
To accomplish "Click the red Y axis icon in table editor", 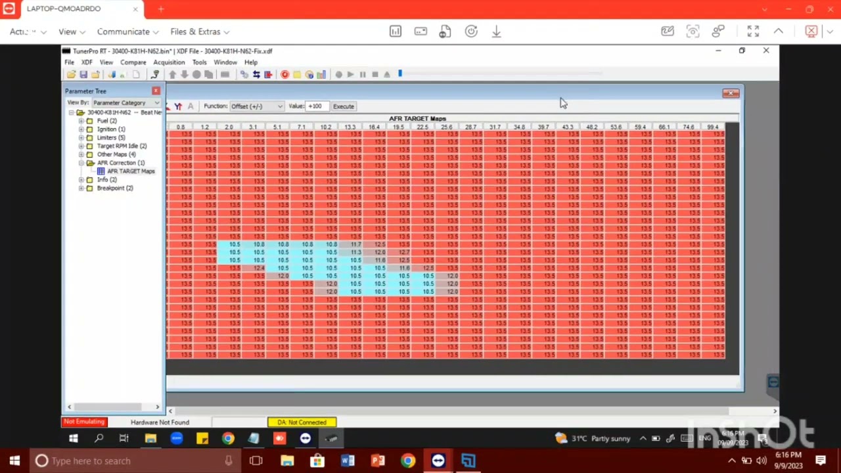I will 178,106.
